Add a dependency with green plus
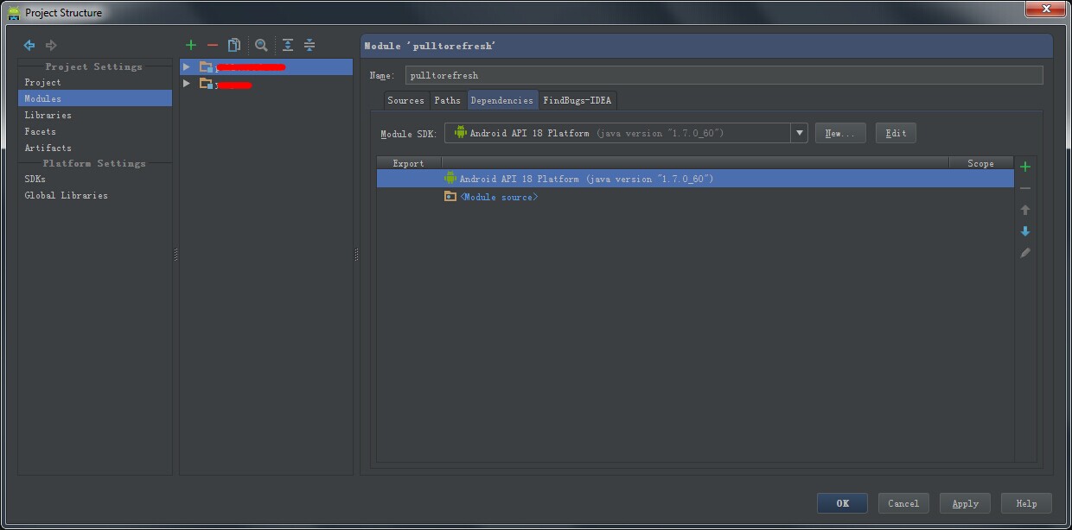 [1025, 167]
